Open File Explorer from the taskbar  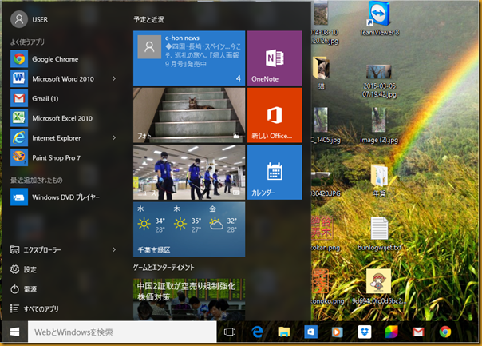click(x=284, y=332)
